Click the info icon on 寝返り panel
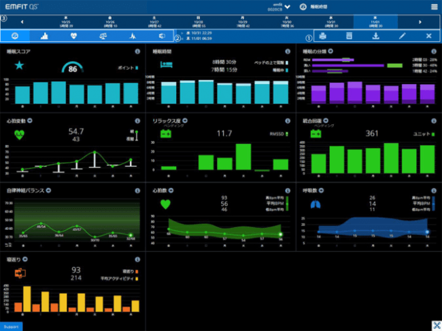Viewport: 442px width, 331px height. coord(137,259)
